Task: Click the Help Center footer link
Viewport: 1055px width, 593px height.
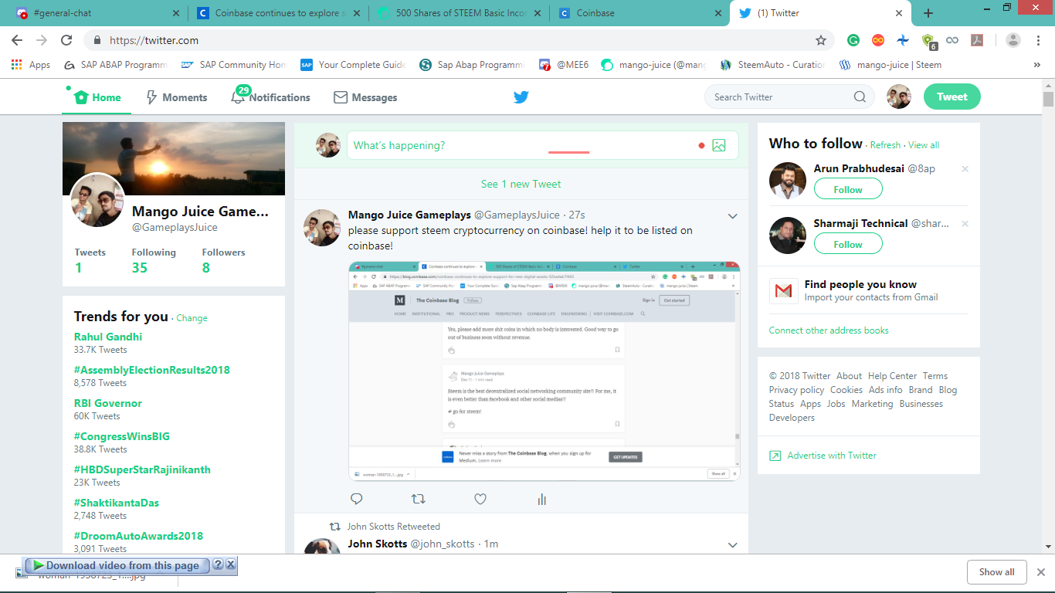Action: click(892, 376)
